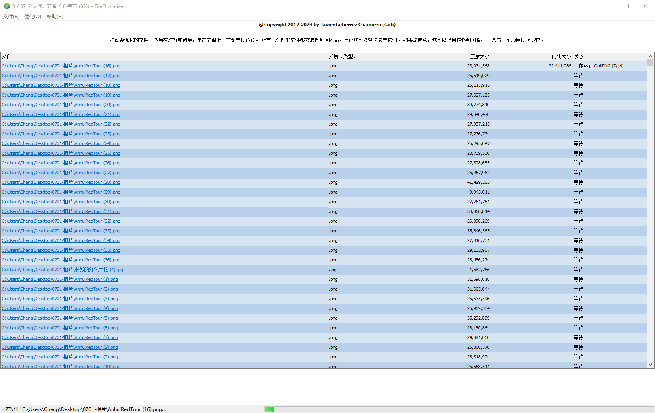Click the vertical scrollbar thumb
The height and width of the screenshot is (413, 655).
[x=650, y=63]
